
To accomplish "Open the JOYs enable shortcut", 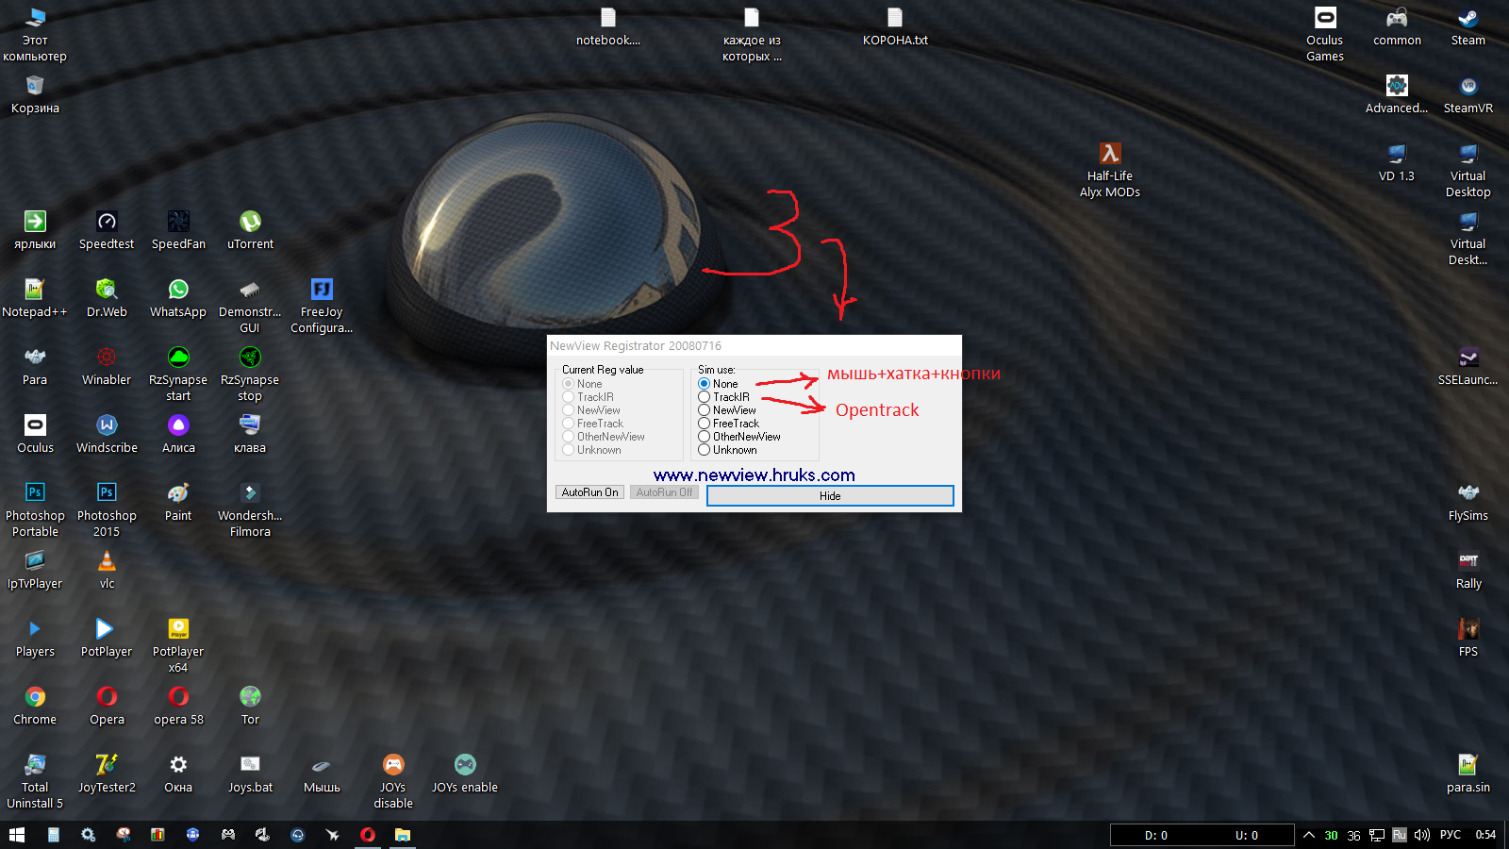I will 464,774.
